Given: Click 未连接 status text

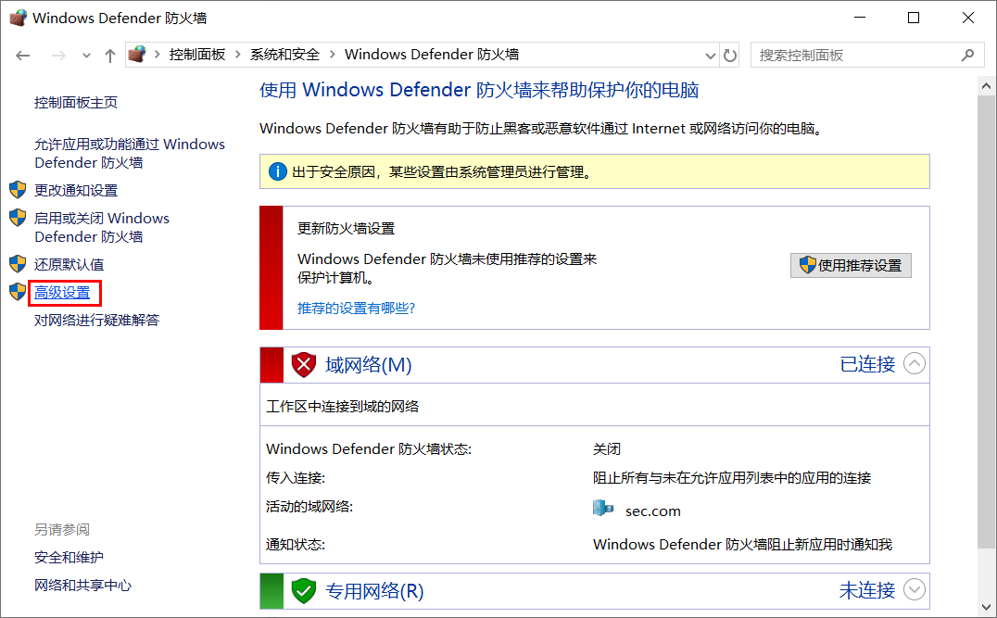Looking at the screenshot, I should coord(867,590).
